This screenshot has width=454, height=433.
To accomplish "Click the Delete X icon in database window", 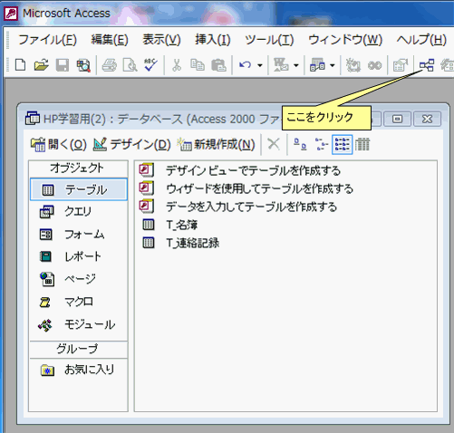I will 274,144.
